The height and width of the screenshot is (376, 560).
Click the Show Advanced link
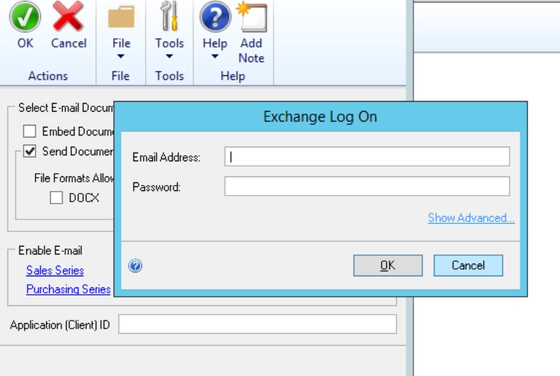[x=471, y=217]
